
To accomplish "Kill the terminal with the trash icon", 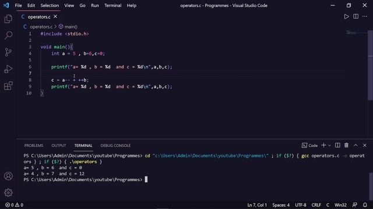I will [x=346, y=145].
